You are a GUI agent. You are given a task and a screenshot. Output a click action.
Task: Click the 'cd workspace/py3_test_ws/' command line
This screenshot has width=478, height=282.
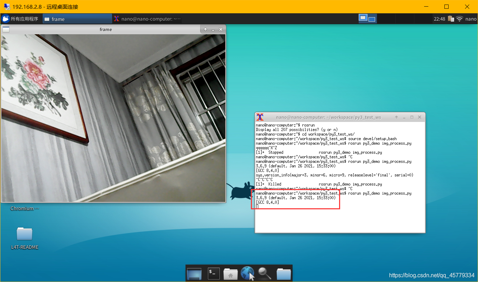305,134
